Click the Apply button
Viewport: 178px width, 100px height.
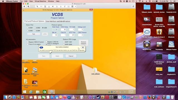57,56
